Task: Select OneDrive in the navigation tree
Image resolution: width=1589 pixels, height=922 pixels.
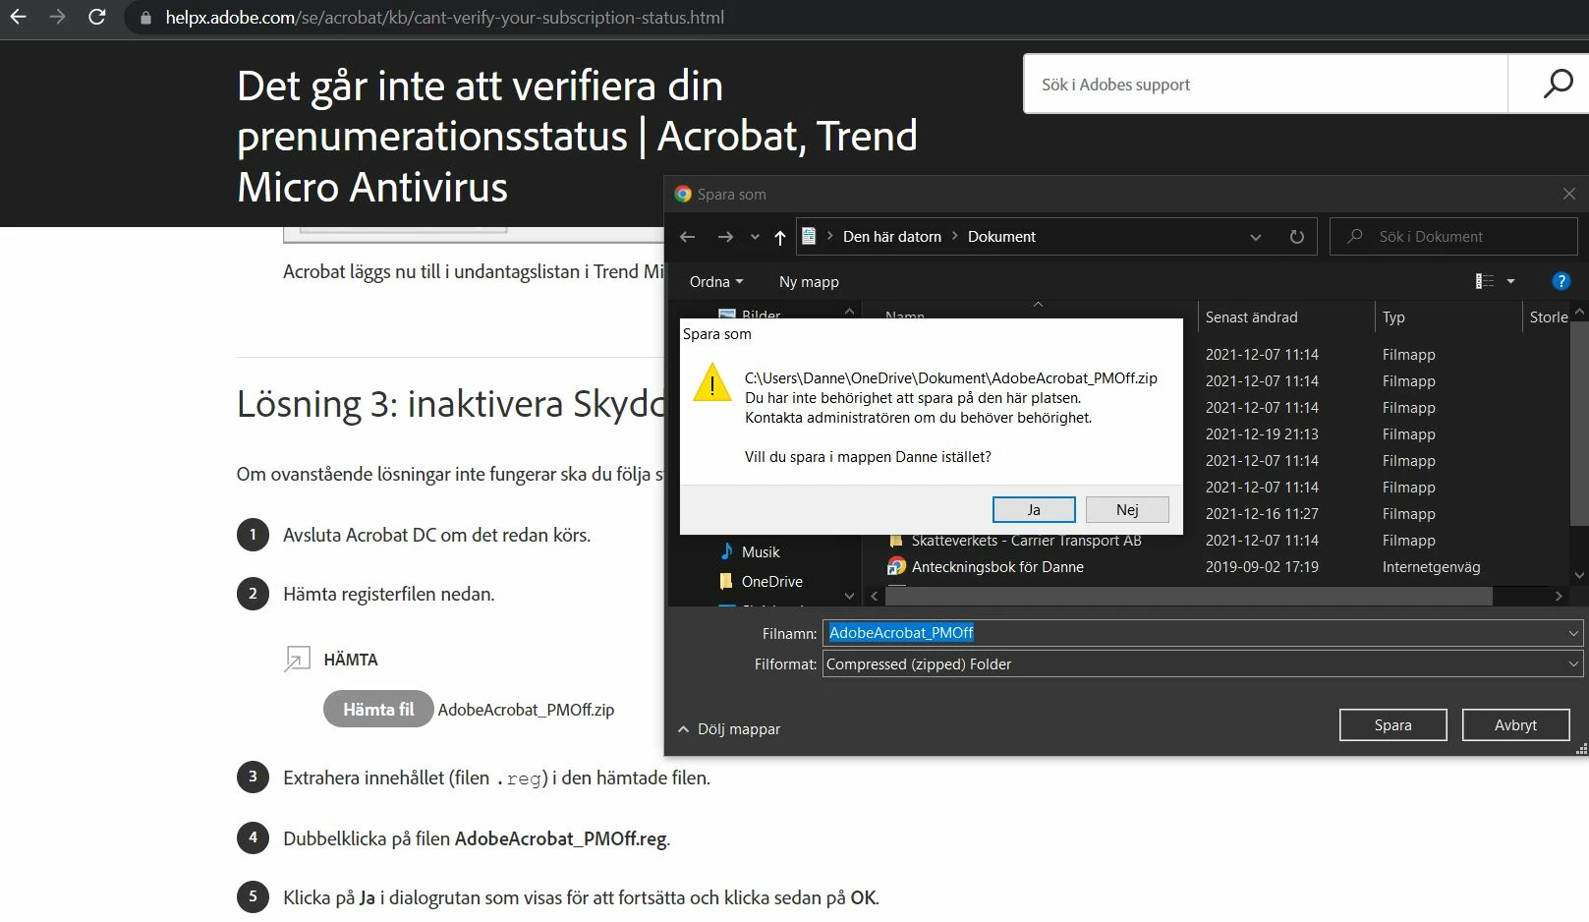Action: (x=771, y=582)
